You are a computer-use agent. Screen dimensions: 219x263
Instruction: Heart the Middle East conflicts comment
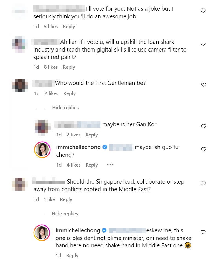203,184
